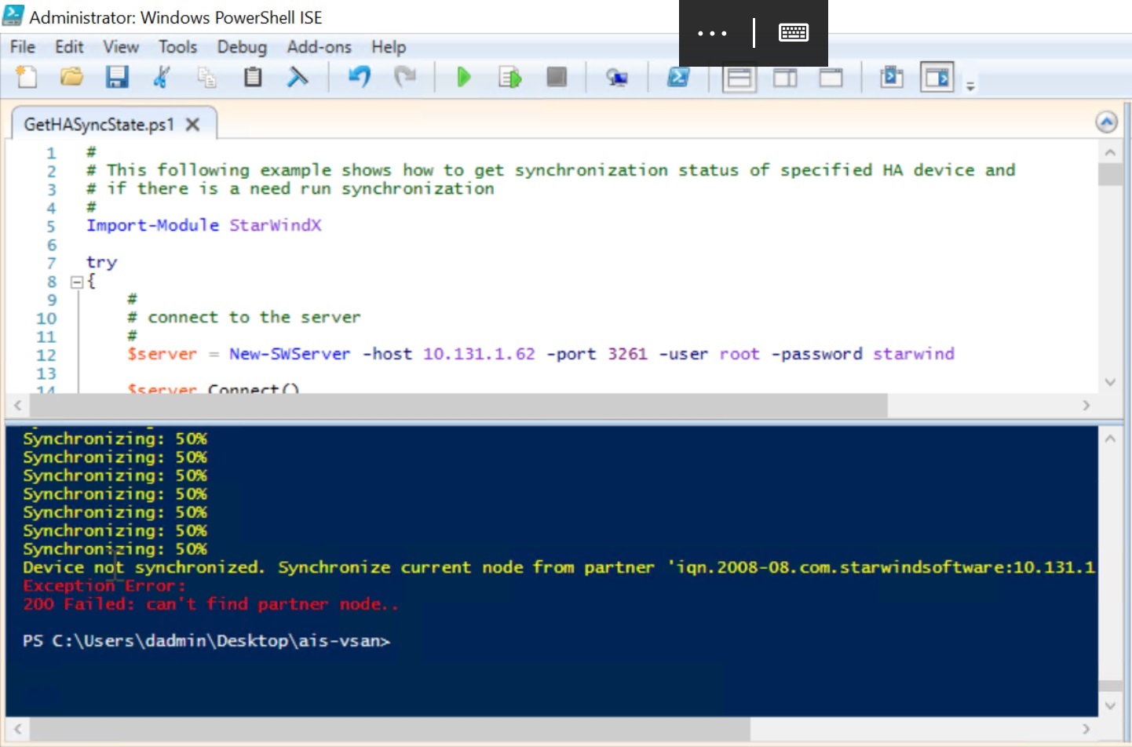This screenshot has height=747, width=1132.
Task: Click the port value 3261
Action: pos(627,354)
